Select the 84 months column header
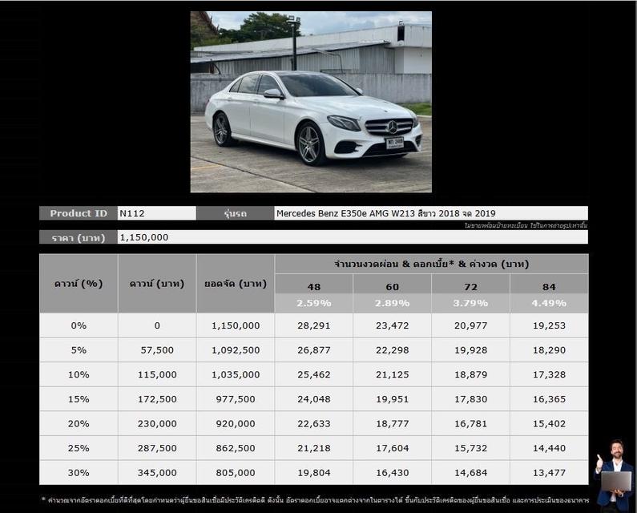The image size is (637, 513). (549, 286)
